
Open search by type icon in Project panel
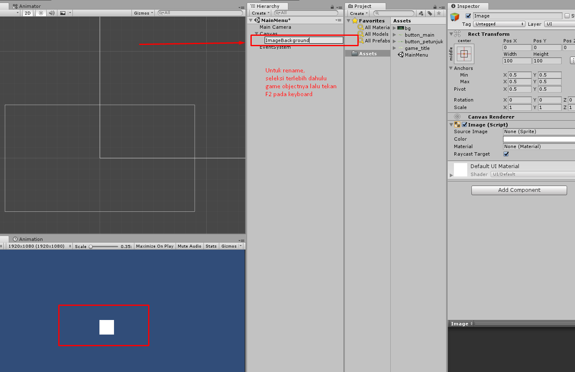[x=421, y=13]
